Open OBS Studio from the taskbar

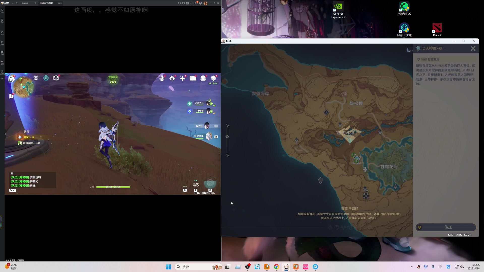(x=248, y=267)
